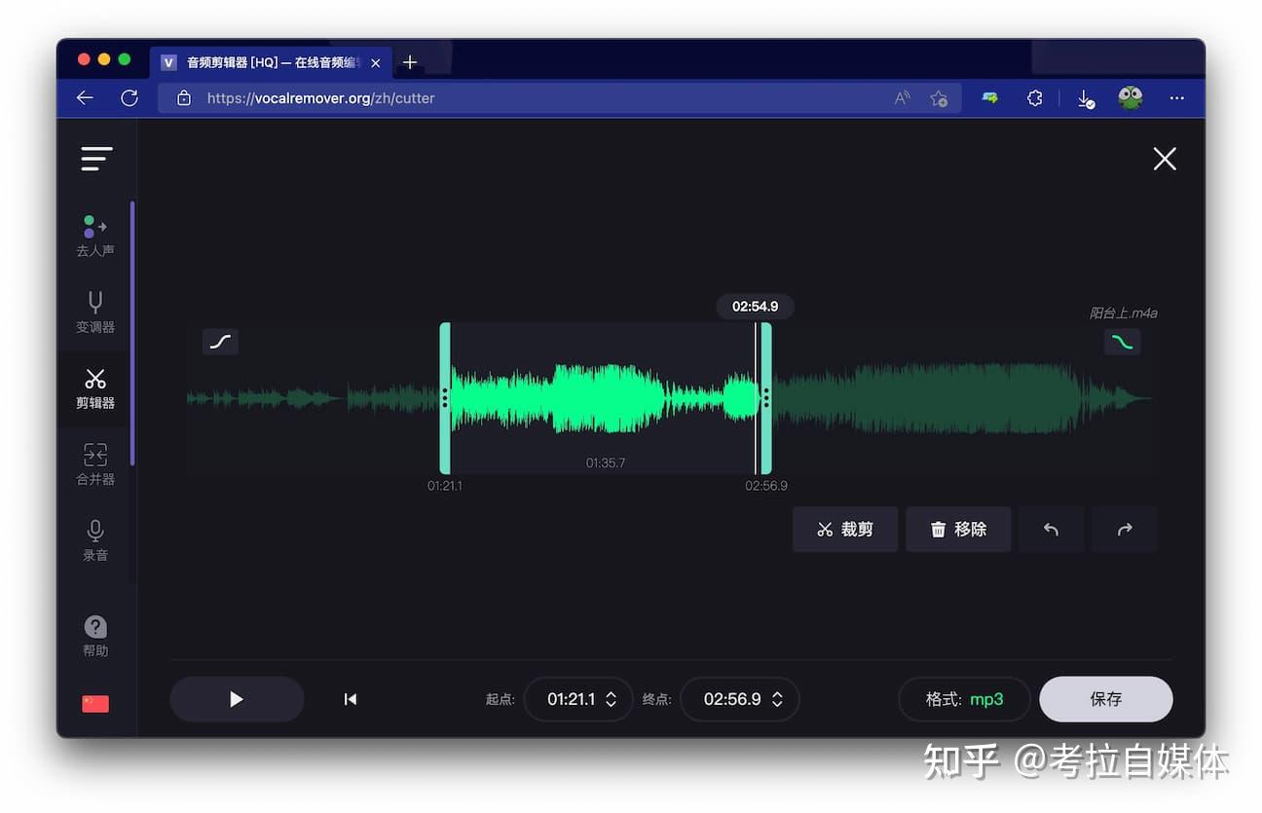Switch to the 音频剪辑器 browser tab
Image resolution: width=1262 pixels, height=813 pixels.
pos(263,62)
